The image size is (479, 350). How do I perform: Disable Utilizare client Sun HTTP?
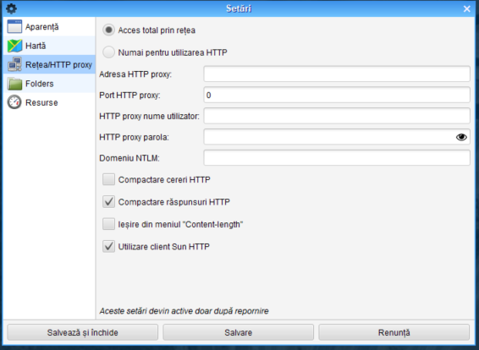pos(108,246)
